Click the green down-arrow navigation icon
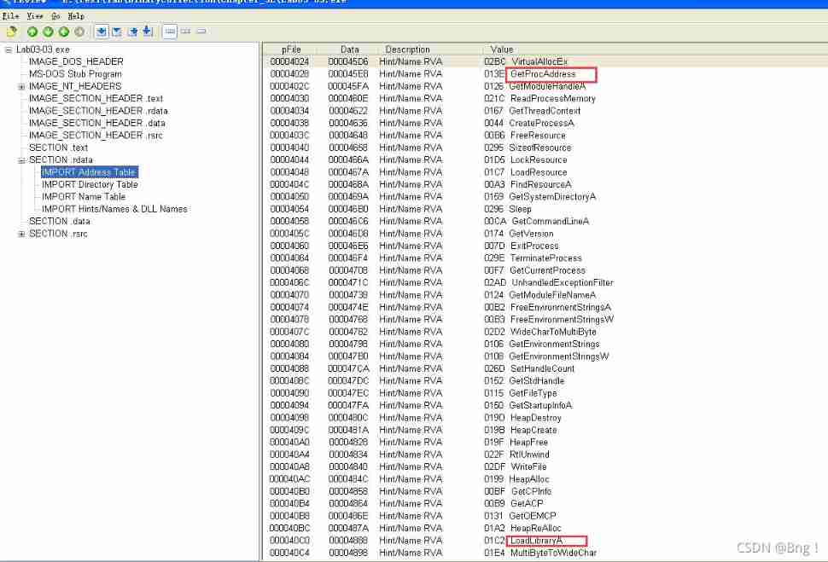 tap(47, 32)
